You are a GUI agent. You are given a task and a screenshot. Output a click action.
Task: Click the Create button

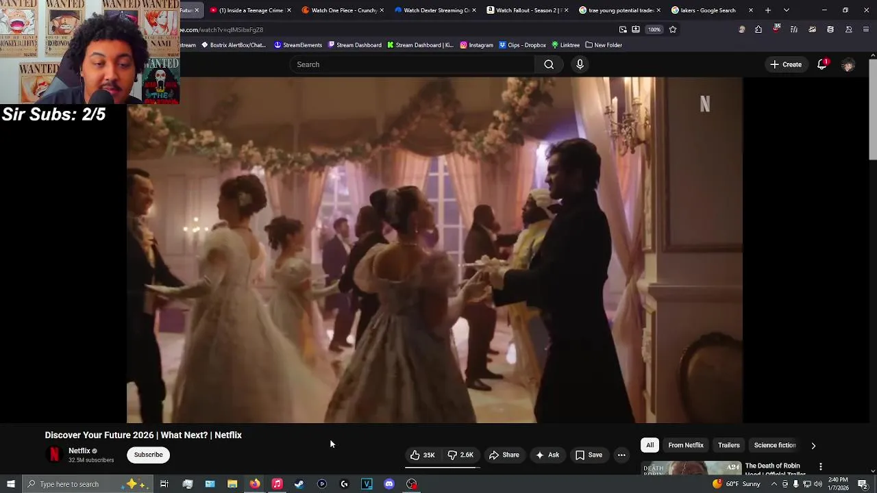click(x=785, y=64)
